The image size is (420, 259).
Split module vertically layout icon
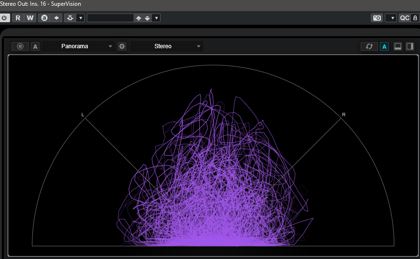coord(410,46)
